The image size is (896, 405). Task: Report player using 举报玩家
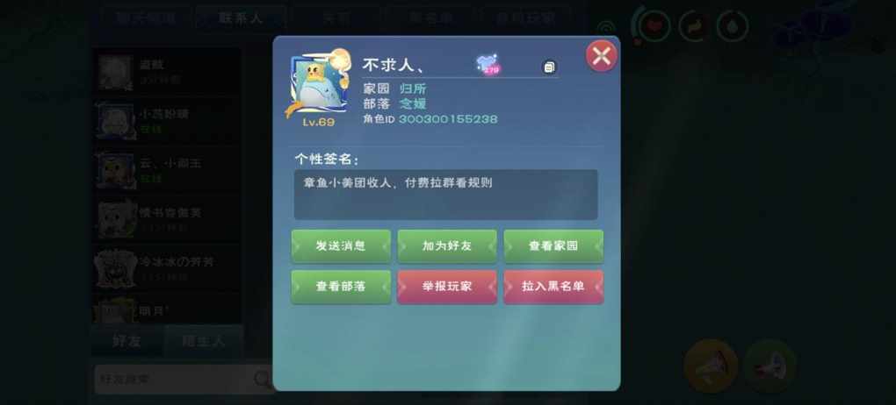(447, 287)
